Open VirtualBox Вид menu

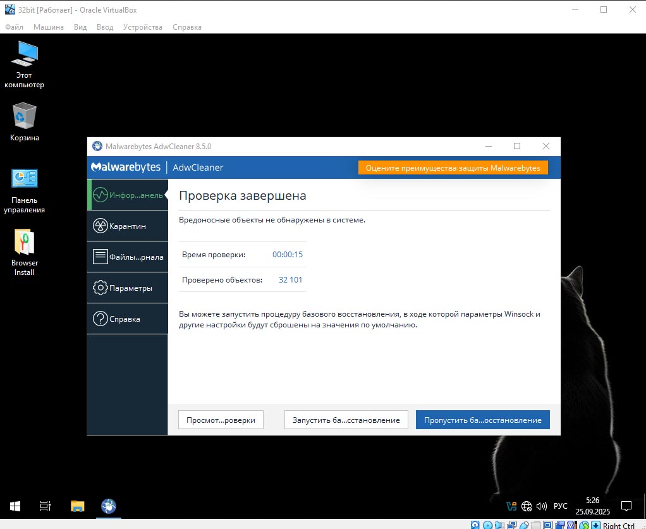point(80,27)
